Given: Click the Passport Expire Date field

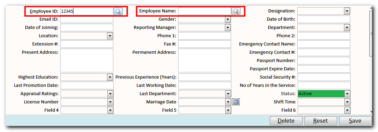Looking at the screenshot, I should click(324, 69).
